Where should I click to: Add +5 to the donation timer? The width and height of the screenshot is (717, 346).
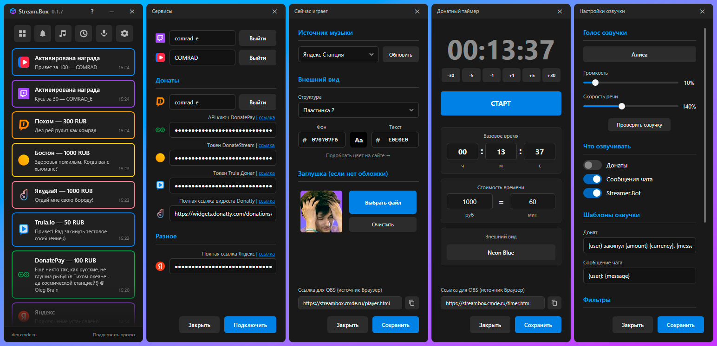(x=531, y=75)
